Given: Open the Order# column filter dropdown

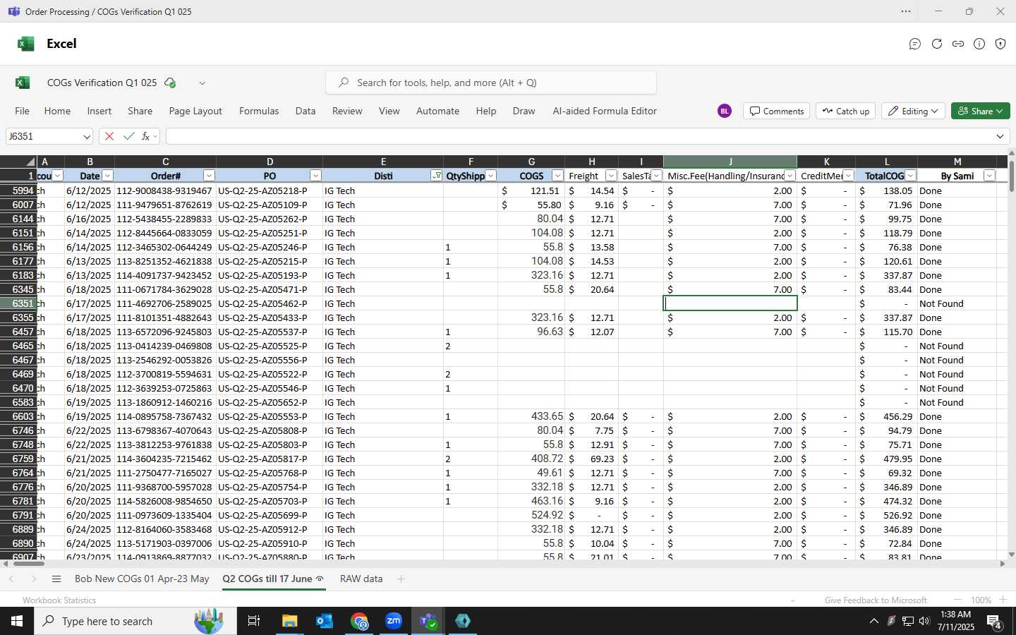Looking at the screenshot, I should pos(209,176).
